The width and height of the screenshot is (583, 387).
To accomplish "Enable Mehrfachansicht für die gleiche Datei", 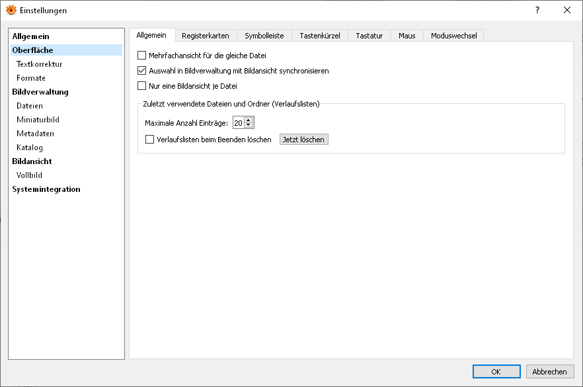I will pos(141,56).
